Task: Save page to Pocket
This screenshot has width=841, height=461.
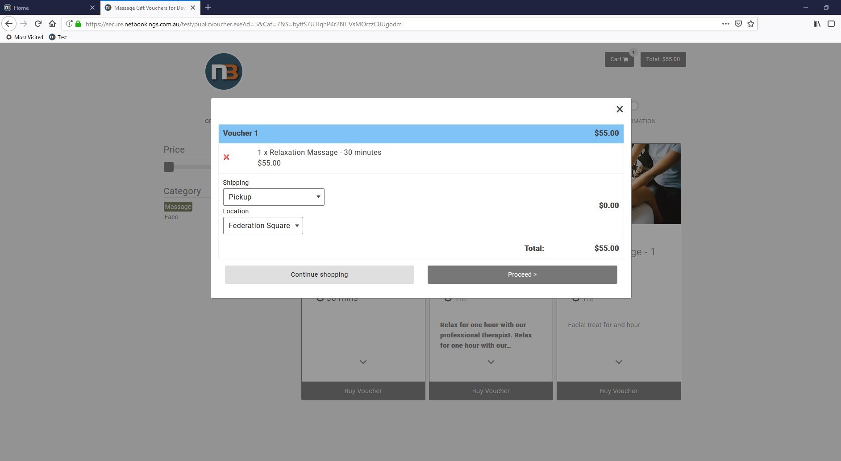Action: [738, 24]
